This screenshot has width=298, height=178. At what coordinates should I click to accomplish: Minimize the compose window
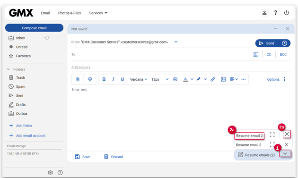click(275, 29)
